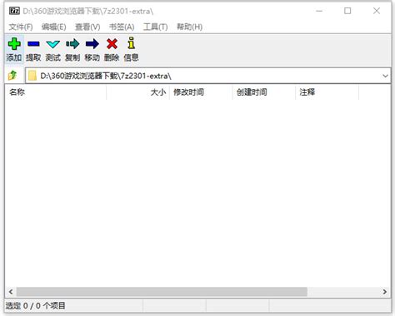Sort by Created time (创建时间) column
395x316 pixels.
pos(264,92)
